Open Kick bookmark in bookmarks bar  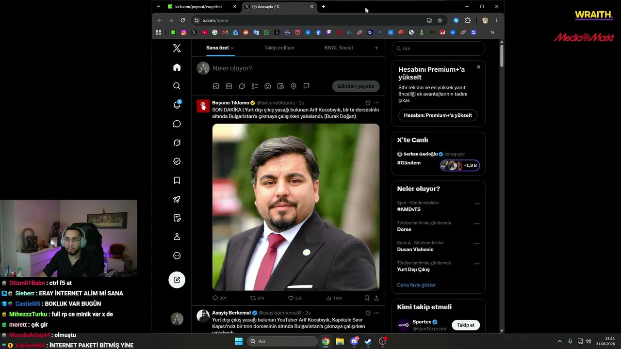pos(173,32)
